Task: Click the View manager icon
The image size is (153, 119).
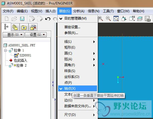Action: (147, 19)
